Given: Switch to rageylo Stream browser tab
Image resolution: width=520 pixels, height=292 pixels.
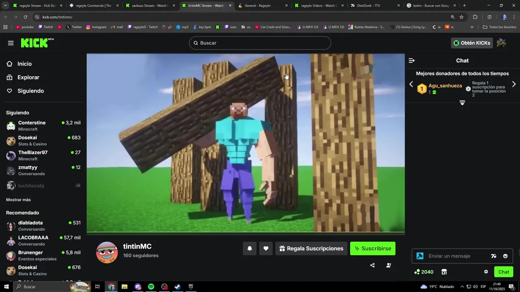Looking at the screenshot, I should click(37, 6).
